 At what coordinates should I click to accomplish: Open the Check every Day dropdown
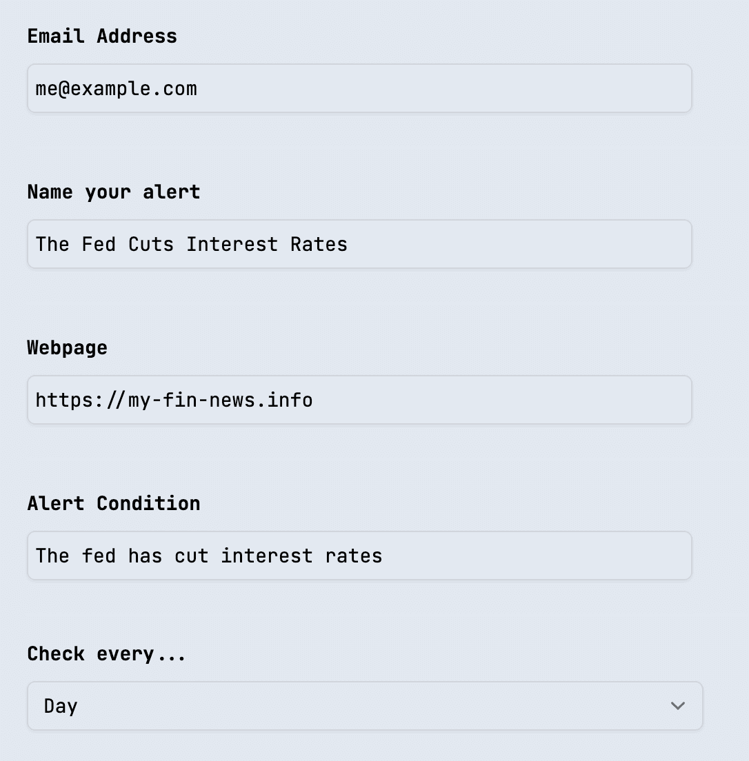point(364,706)
